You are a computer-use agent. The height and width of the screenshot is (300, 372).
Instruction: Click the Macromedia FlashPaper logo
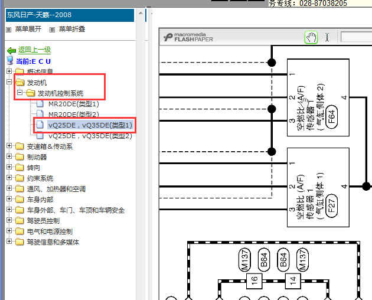(188, 37)
